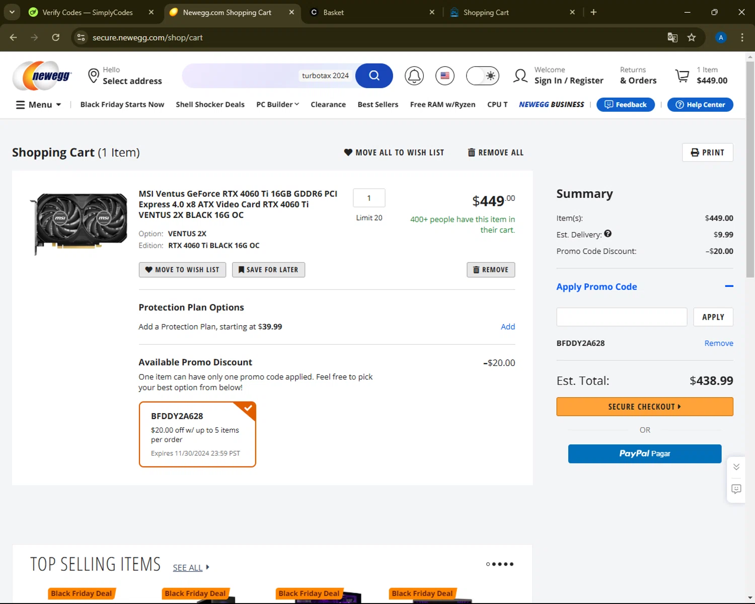The image size is (755, 604).
Task: Proceed to Secure Checkout
Action: [x=645, y=407]
